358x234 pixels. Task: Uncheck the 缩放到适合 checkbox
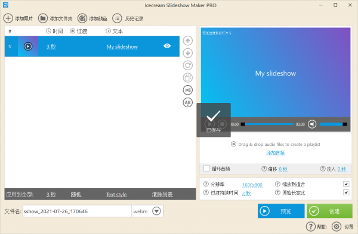click(346, 184)
